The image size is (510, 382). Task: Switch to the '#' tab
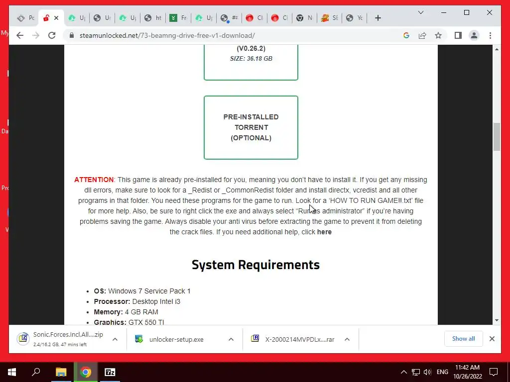click(229, 18)
